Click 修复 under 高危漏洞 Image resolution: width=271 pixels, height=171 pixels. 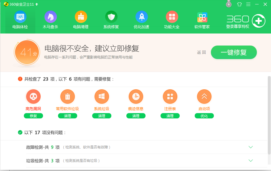tap(33, 116)
